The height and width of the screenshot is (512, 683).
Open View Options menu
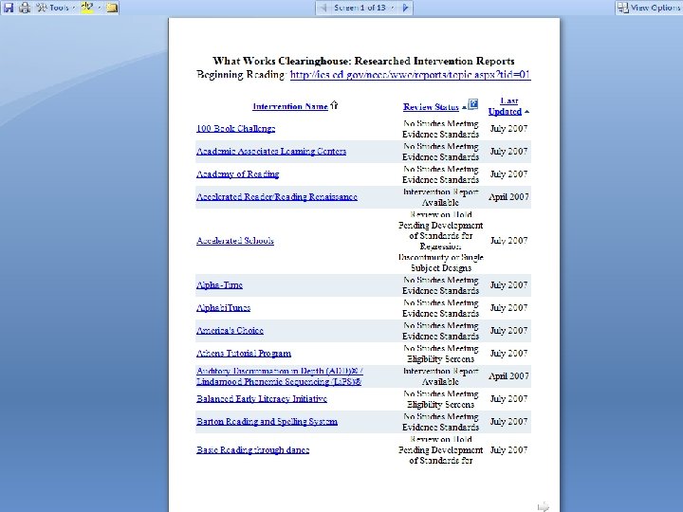[650, 8]
